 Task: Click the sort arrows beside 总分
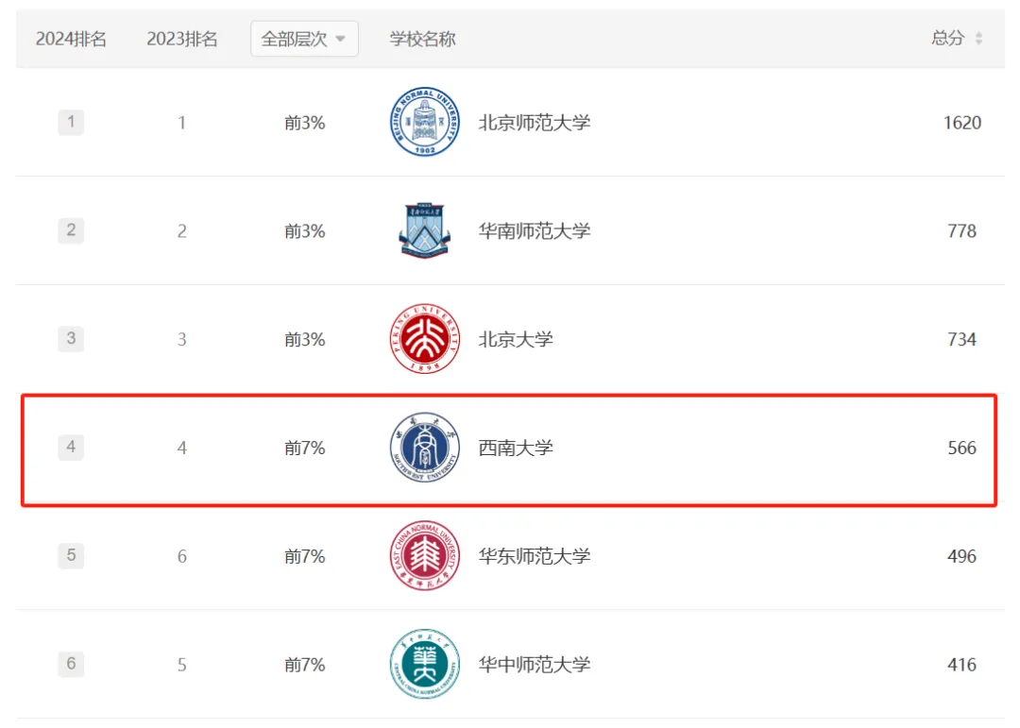point(978,39)
